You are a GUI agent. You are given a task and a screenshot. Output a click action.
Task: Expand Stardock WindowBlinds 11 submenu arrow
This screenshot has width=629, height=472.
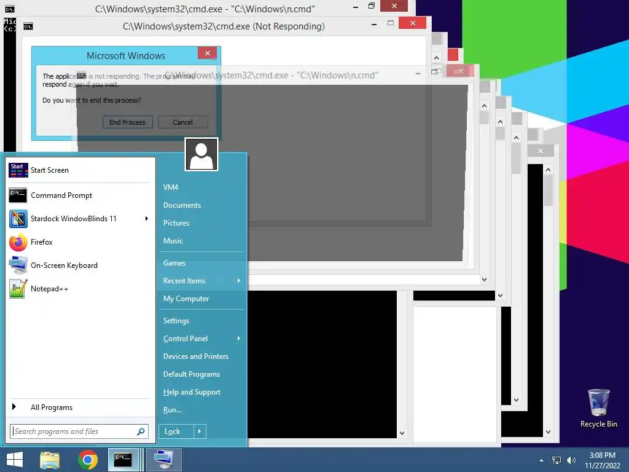tap(146, 219)
